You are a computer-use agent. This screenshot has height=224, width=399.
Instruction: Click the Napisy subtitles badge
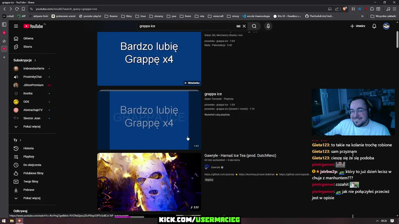[x=209, y=180]
